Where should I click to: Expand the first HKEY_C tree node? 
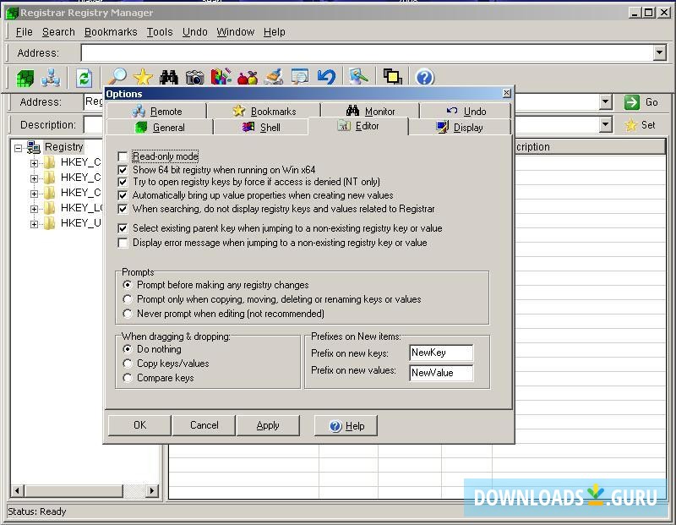click(34, 163)
